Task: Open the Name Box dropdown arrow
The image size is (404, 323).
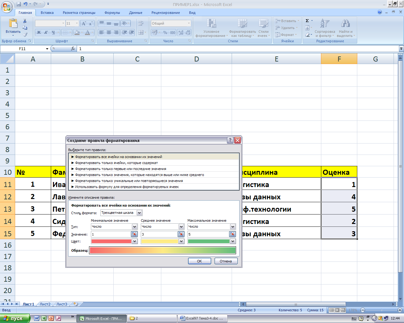Action: 47,49
